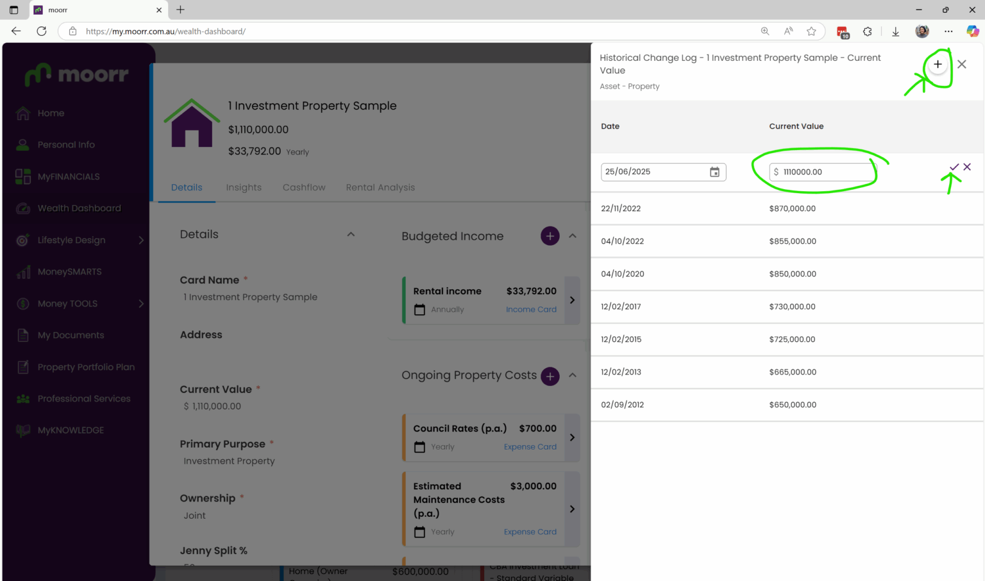Image resolution: width=985 pixels, height=581 pixels.
Task: Follow the Income Card link
Action: pos(531,309)
